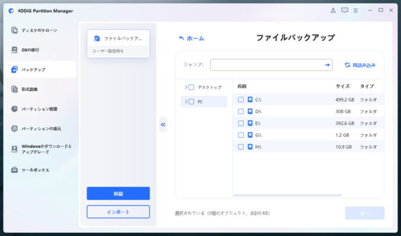Select the ファイルバックア... task card title
Image resolution: width=401 pixels, height=236 pixels.
(x=123, y=38)
